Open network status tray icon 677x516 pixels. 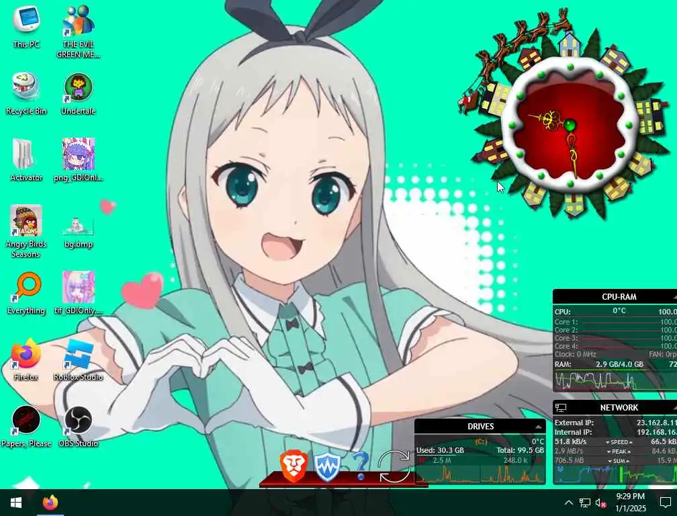[x=584, y=503]
